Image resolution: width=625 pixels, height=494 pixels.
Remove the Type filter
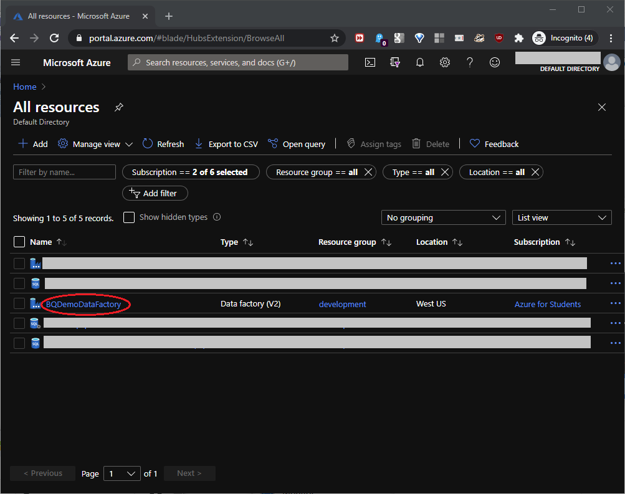[445, 172]
